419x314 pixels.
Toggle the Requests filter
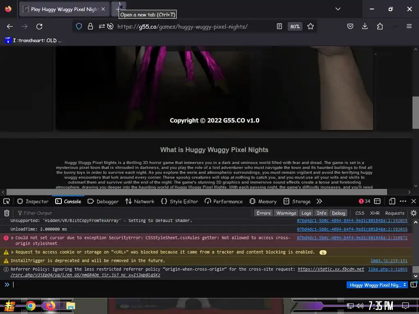click(x=395, y=213)
